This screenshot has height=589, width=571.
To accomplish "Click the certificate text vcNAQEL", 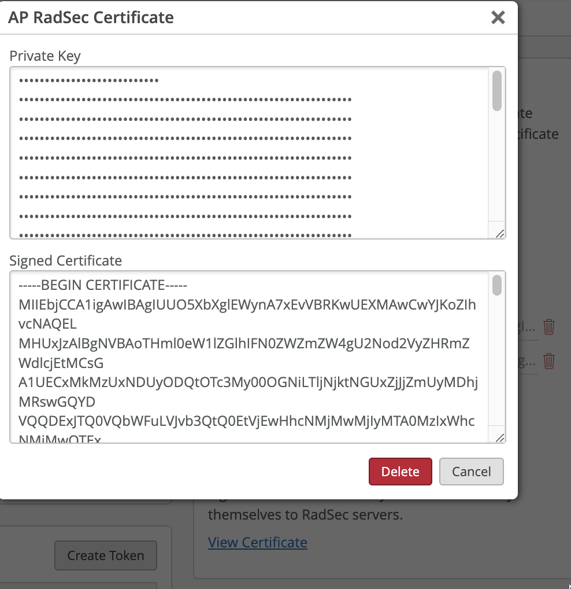I will tap(47, 324).
